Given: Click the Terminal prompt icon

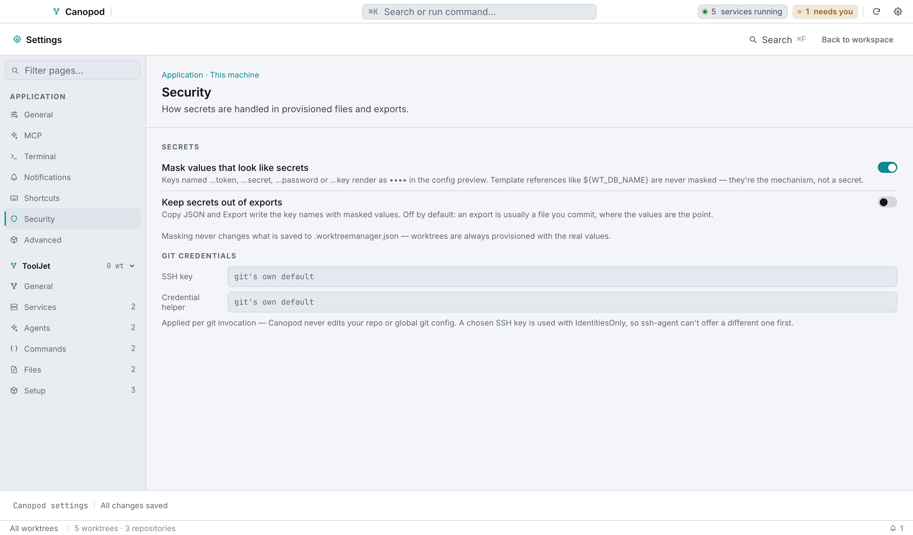Looking at the screenshot, I should pyautogui.click(x=14, y=156).
